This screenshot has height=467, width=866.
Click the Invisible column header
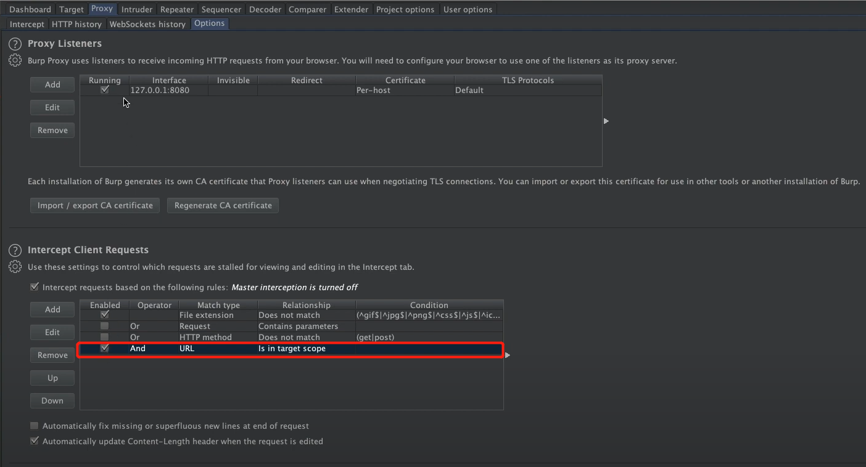pyautogui.click(x=233, y=80)
